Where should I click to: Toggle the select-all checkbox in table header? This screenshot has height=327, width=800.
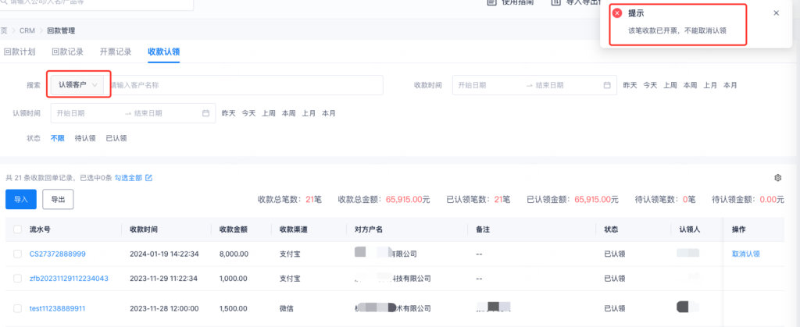[17, 229]
